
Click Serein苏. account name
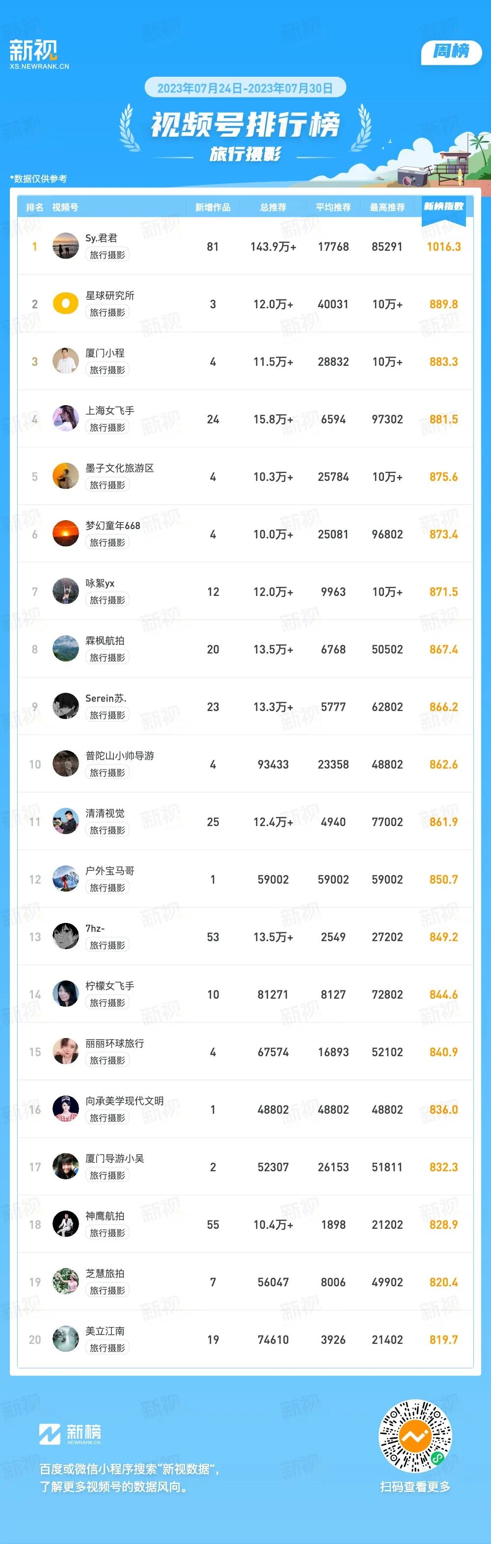(x=106, y=698)
